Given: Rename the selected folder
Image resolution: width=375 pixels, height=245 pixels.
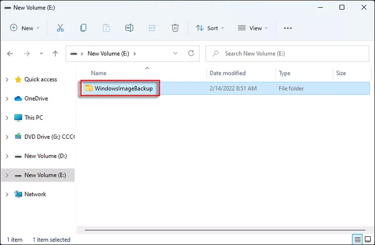Looking at the screenshot, I should pos(129,28).
